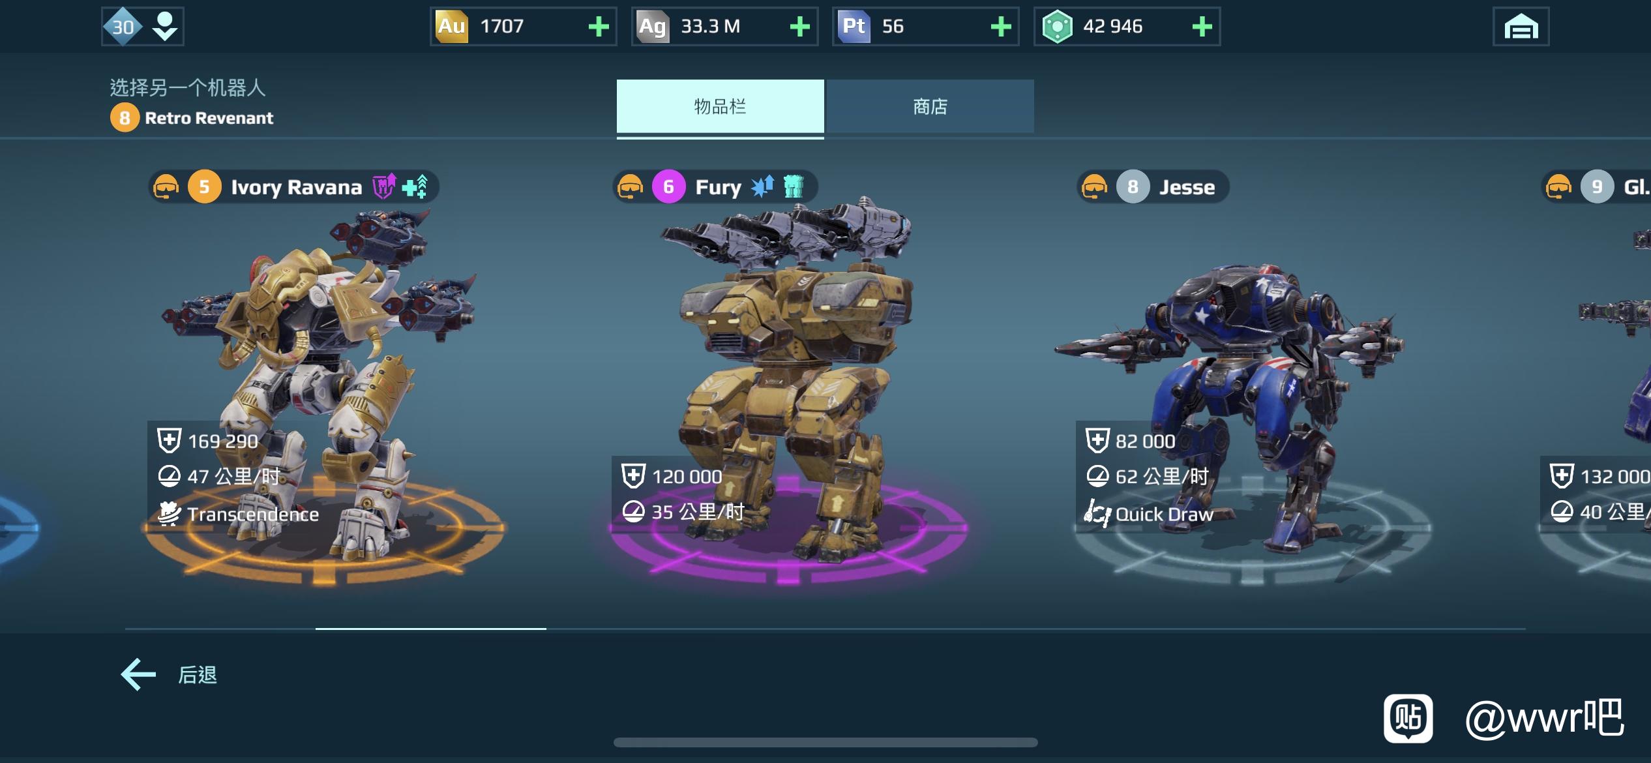Image resolution: width=1651 pixels, height=763 pixels.
Task: Click the robot list horizontal scrollbar
Action: click(825, 629)
